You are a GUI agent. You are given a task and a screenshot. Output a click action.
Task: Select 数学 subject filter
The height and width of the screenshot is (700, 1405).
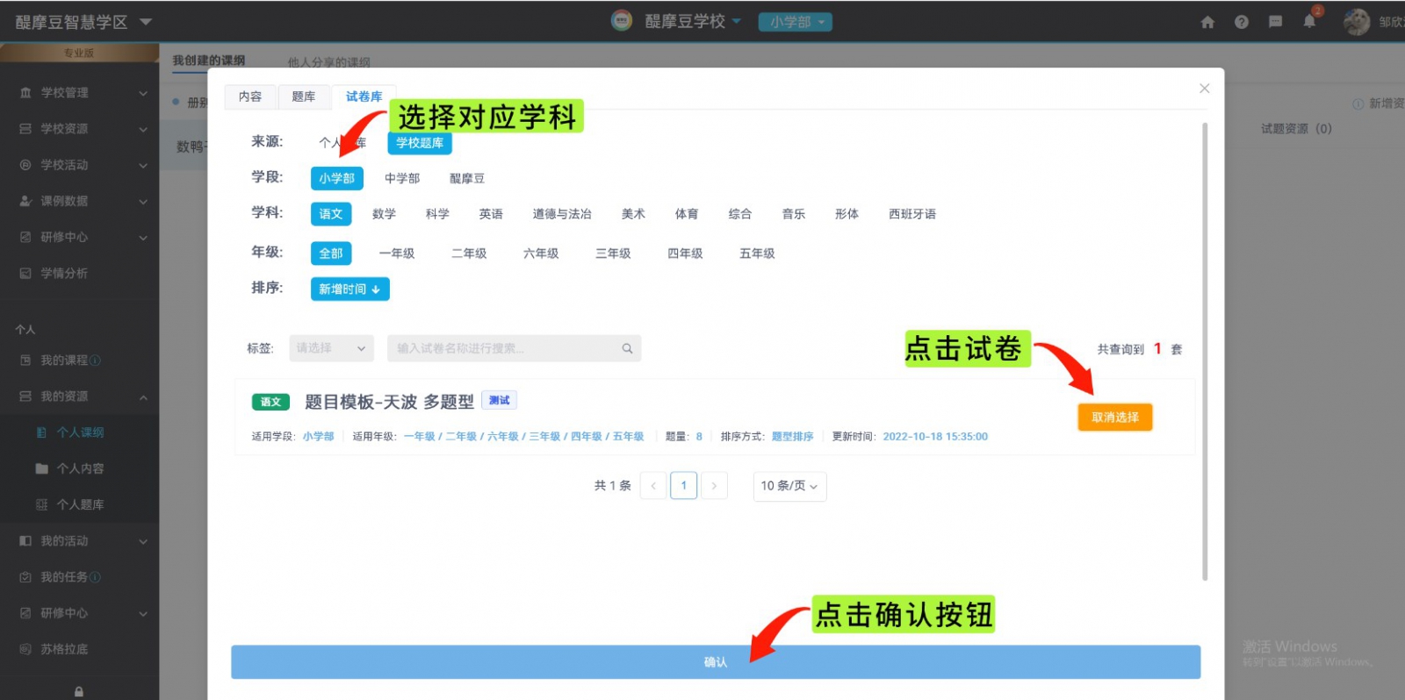pos(384,214)
